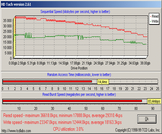Click the Write speed summary line
Viewport: 162px width, 134px height.
click(x=62, y=122)
